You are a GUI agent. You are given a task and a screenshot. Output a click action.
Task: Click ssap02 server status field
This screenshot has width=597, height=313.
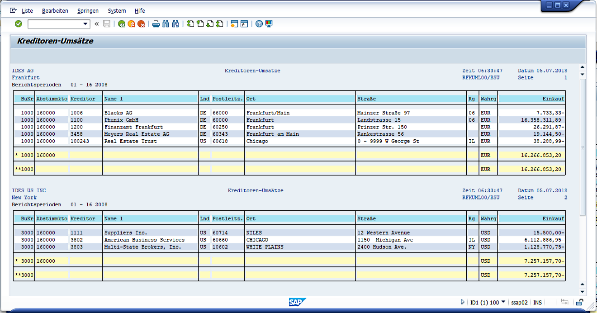pos(519,302)
